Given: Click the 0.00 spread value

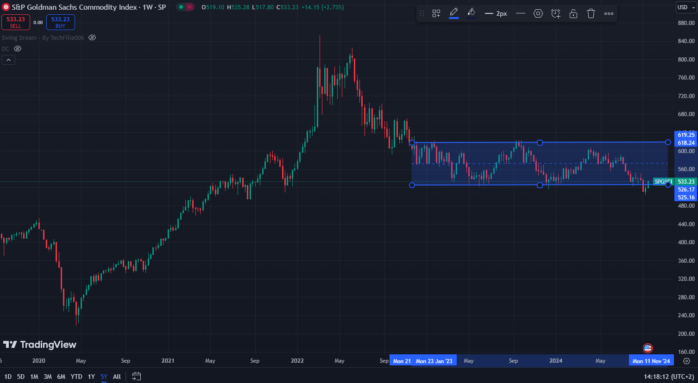Looking at the screenshot, I should point(38,22).
